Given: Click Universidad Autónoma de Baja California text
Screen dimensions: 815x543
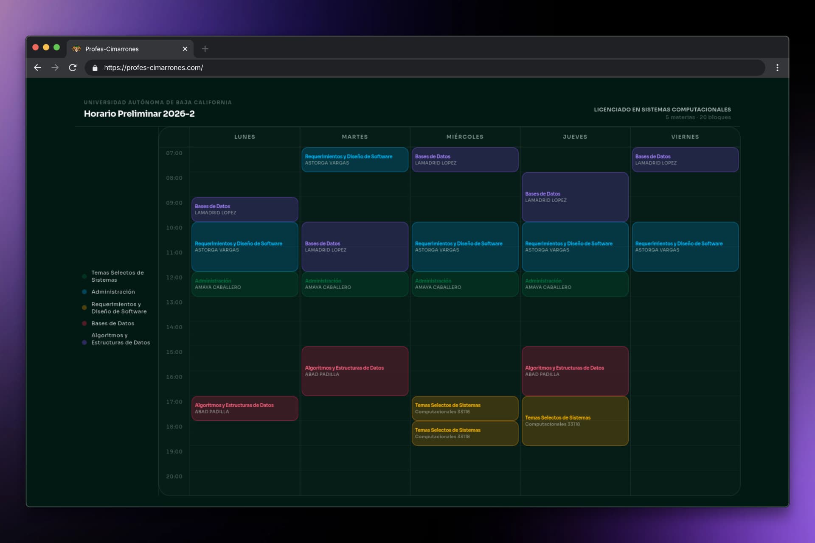Looking at the screenshot, I should (x=157, y=102).
